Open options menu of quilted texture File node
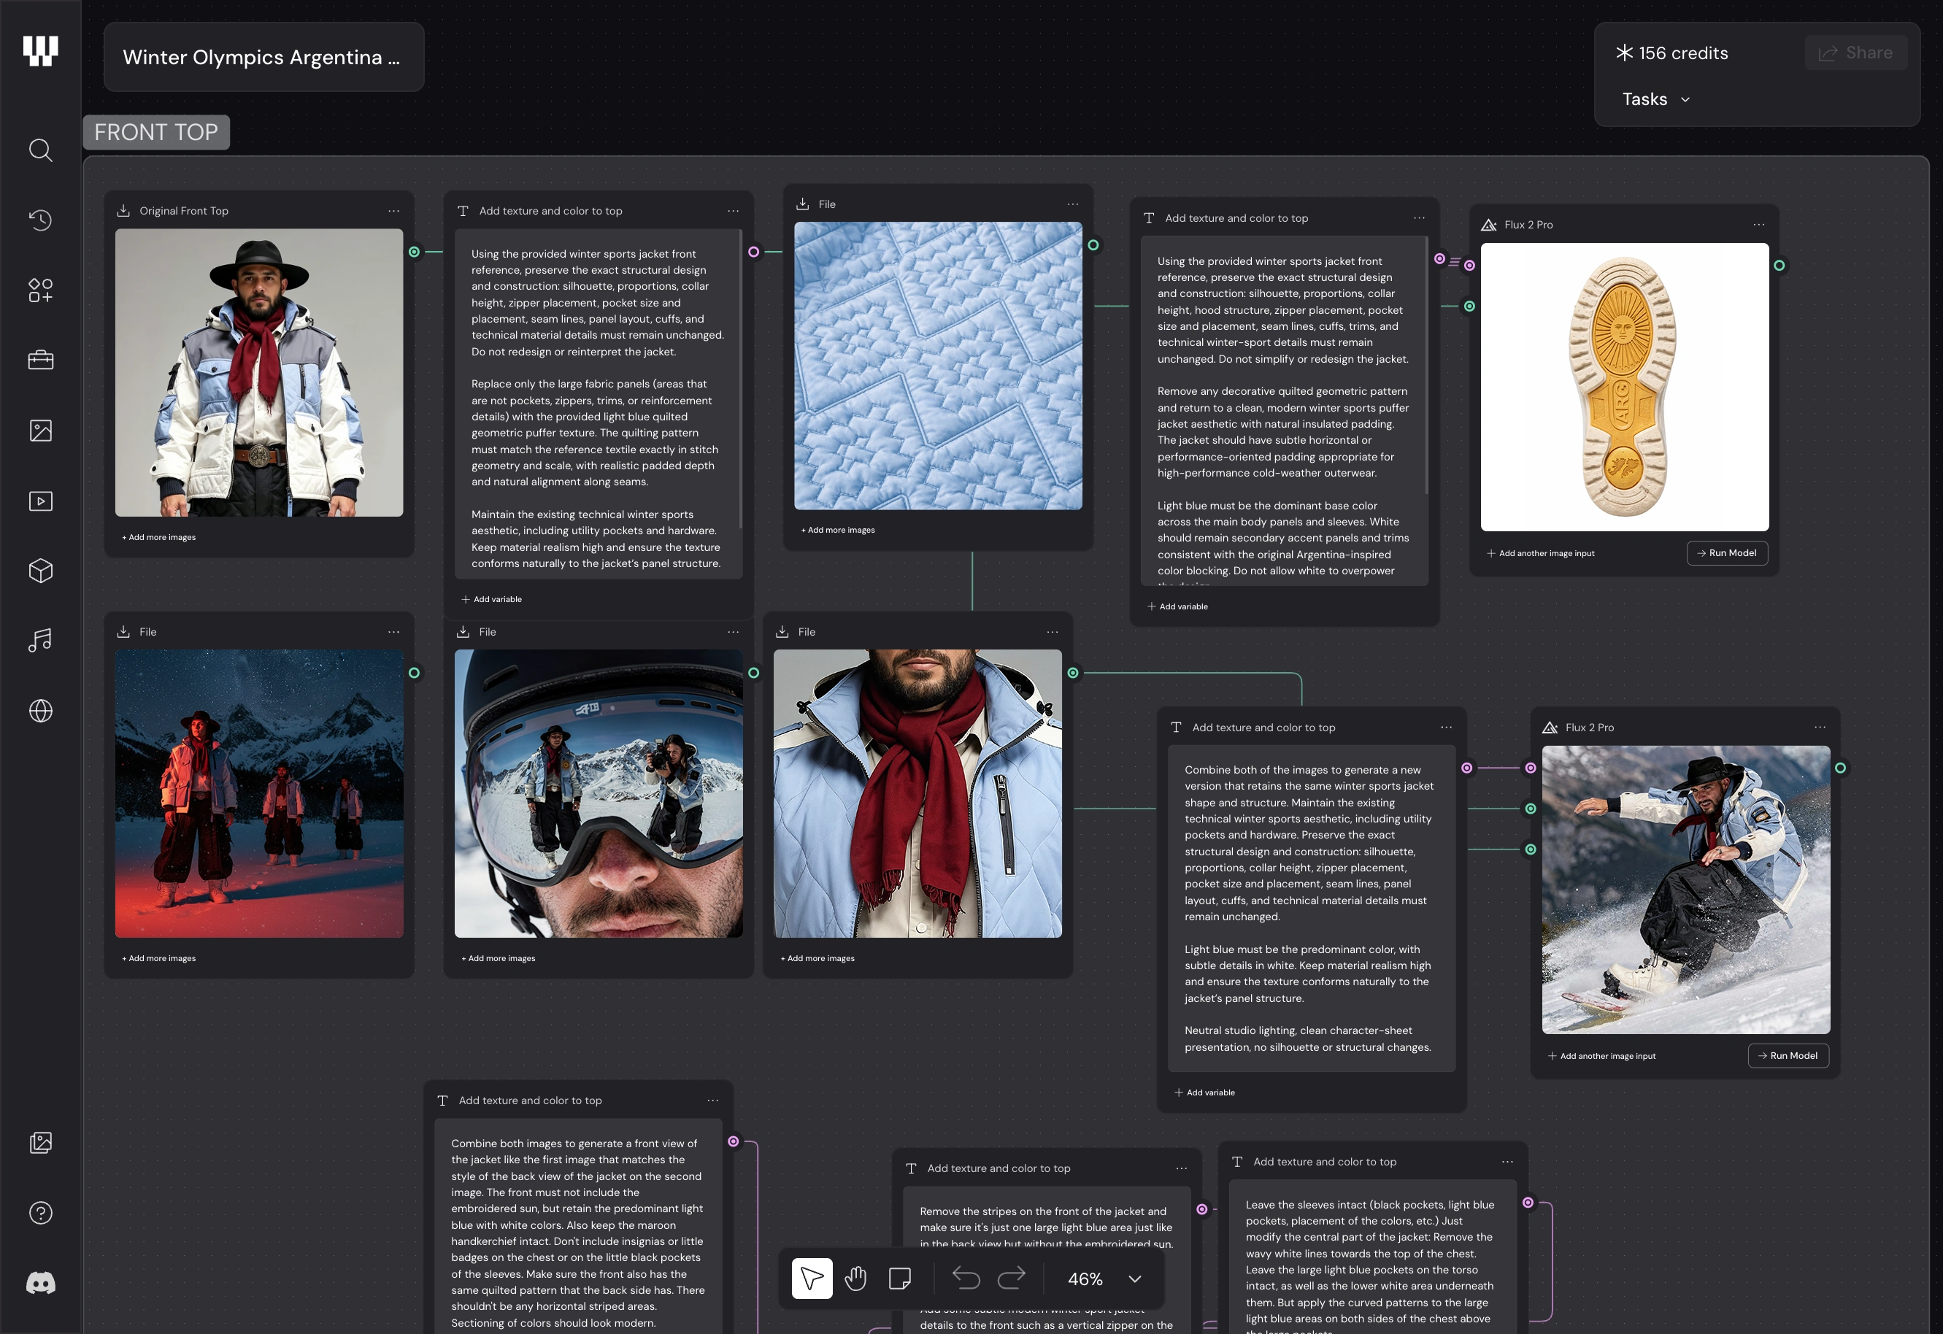This screenshot has width=1943, height=1334. coord(1073,204)
